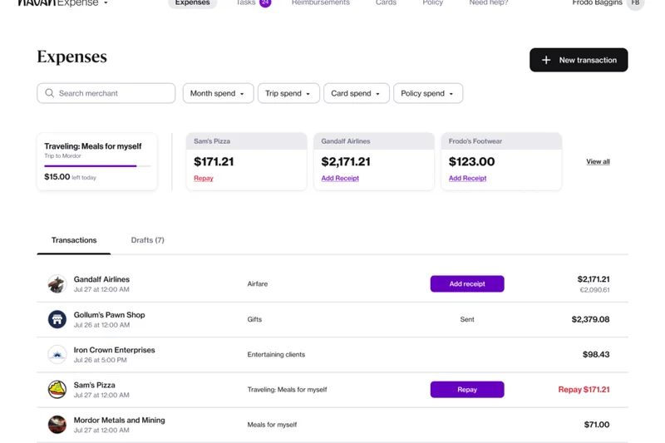Image resolution: width=665 pixels, height=443 pixels.
Task: Click the Tasks notification count badge
Action: (x=264, y=3)
